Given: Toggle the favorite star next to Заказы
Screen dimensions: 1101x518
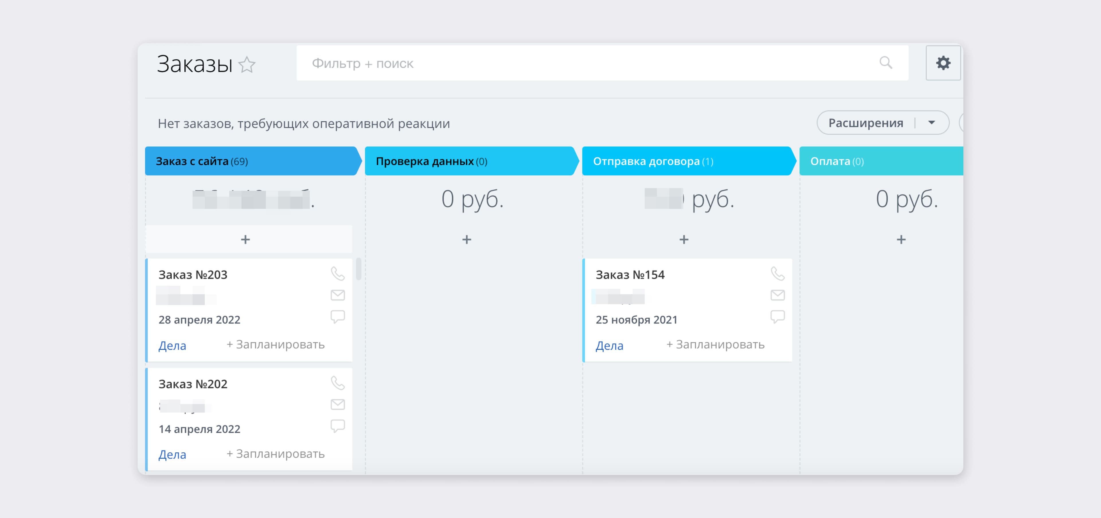Looking at the screenshot, I should coord(247,65).
